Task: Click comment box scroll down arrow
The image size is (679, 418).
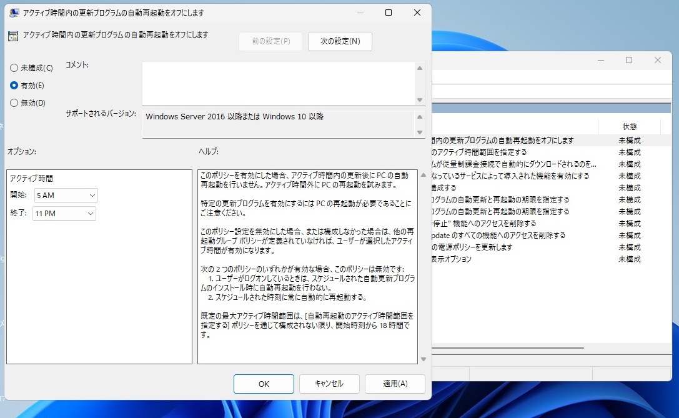Action: [420, 99]
